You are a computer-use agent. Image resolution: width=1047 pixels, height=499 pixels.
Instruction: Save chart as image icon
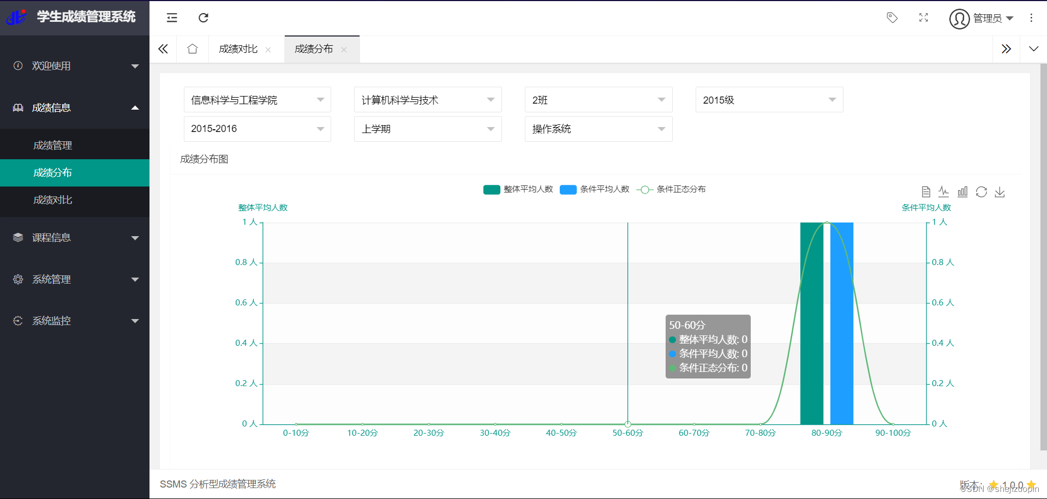tap(1000, 192)
